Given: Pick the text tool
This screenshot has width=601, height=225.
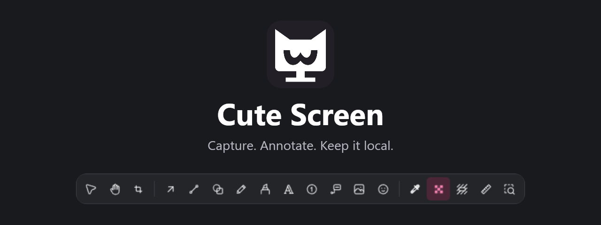Looking at the screenshot, I should (x=289, y=189).
